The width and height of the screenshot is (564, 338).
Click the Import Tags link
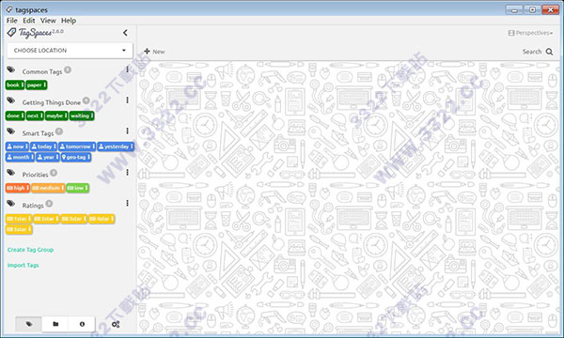(x=23, y=265)
